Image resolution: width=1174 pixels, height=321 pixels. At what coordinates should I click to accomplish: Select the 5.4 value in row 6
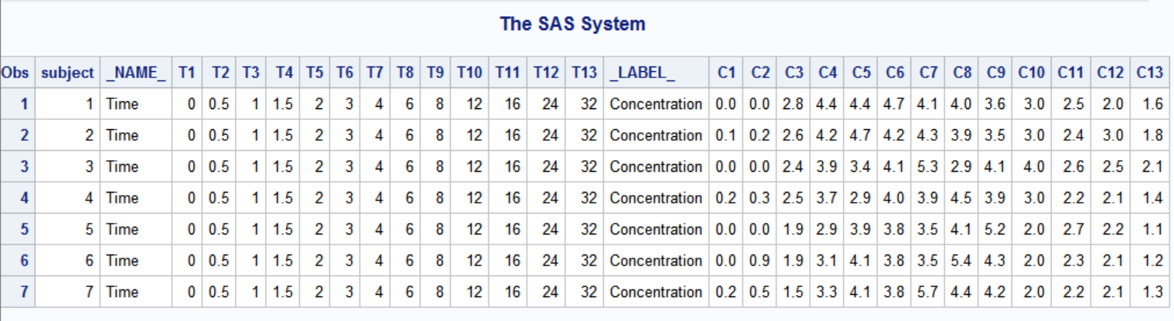(962, 261)
